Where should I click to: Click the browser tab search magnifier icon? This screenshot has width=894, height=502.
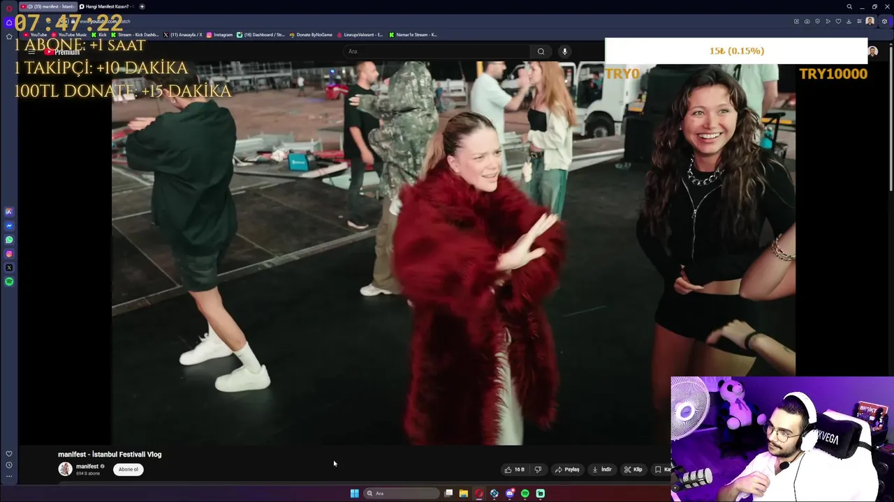[849, 7]
